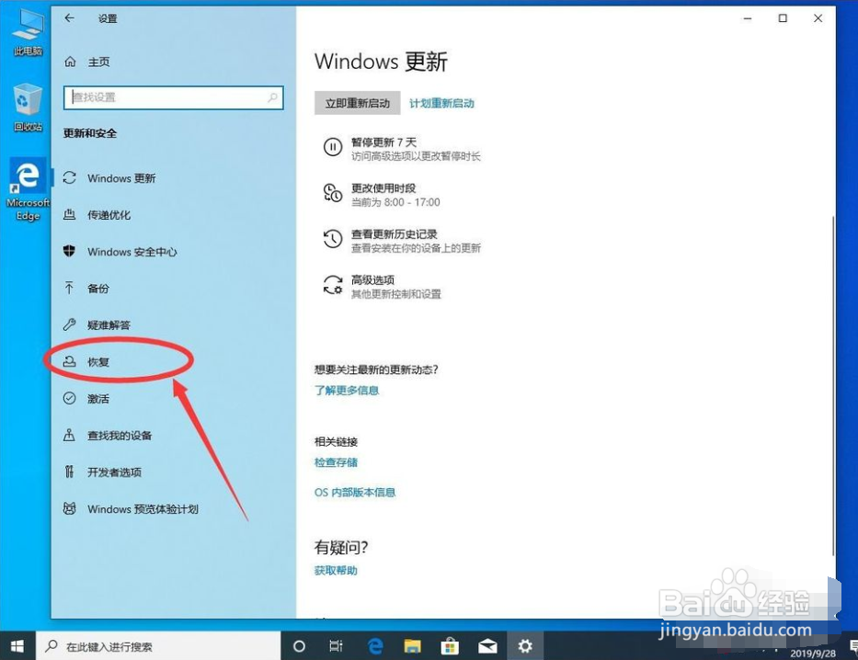Viewport: 858px width, 660px height.
Task: Click the wrench icon beside 疑难解答
Action: pos(70,324)
